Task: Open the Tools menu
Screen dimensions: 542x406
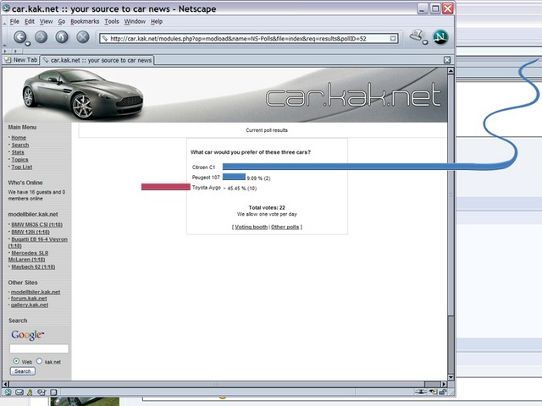Action: point(112,21)
